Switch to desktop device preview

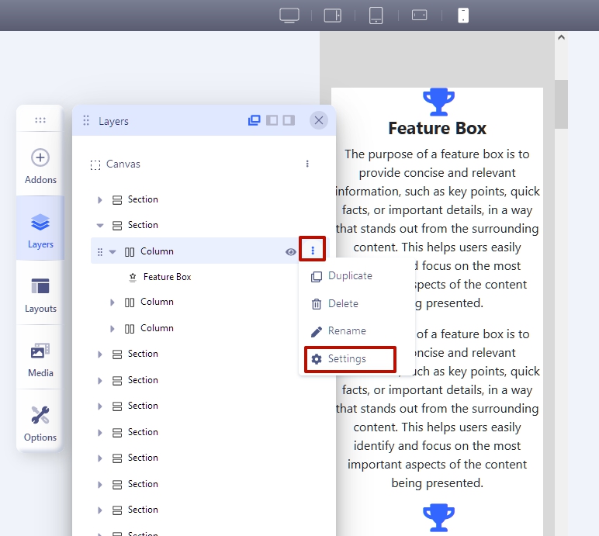pos(289,16)
